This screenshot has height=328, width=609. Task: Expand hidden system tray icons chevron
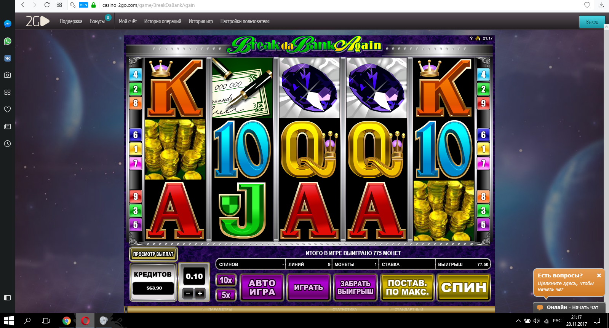(518, 321)
